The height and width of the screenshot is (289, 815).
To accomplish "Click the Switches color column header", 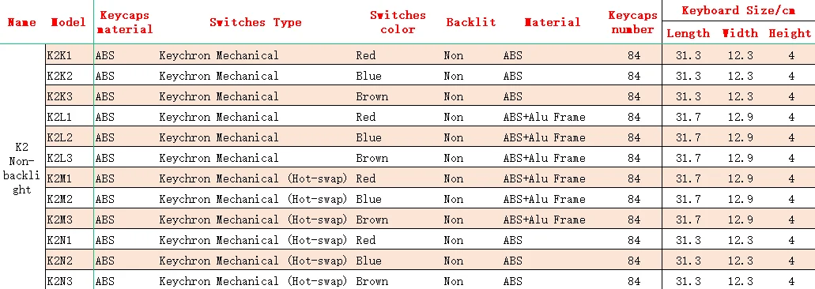I will (398, 22).
